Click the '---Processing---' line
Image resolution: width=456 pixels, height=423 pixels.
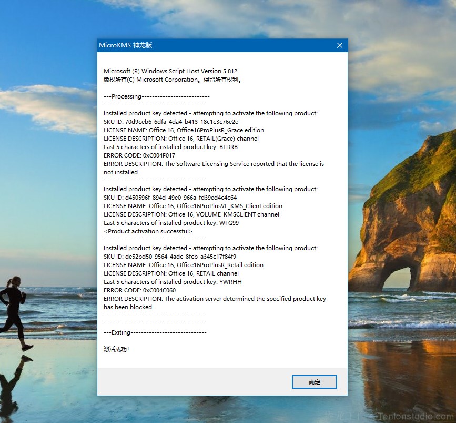click(x=156, y=96)
